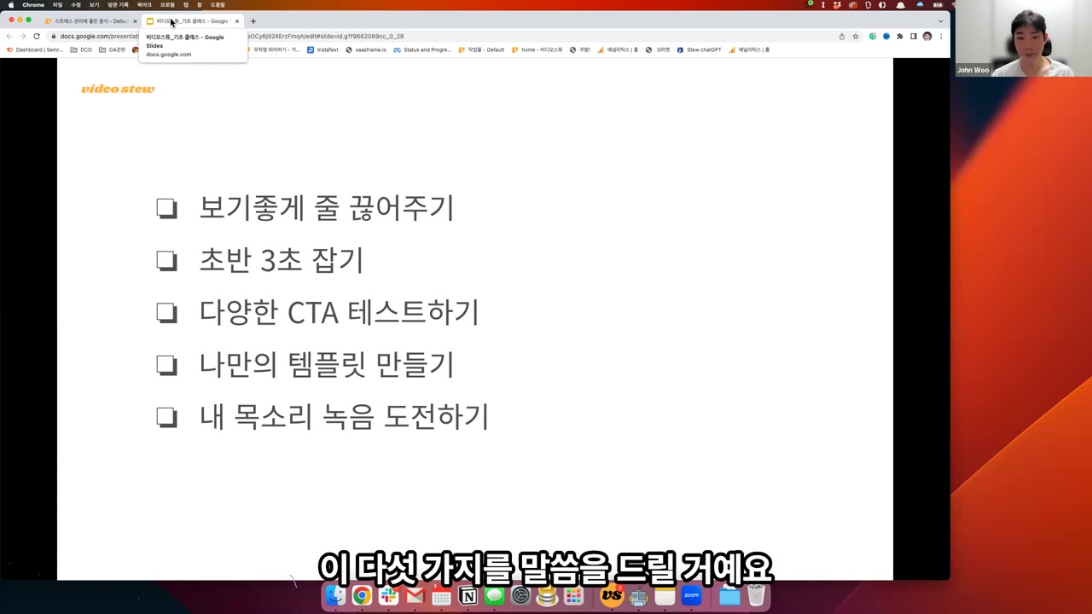Tick the 다양한 CTA 테스트하기 checkbox

166,312
